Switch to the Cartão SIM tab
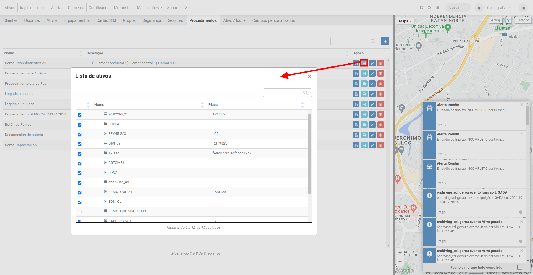Viewport: 533px width, 275px height. (106, 20)
